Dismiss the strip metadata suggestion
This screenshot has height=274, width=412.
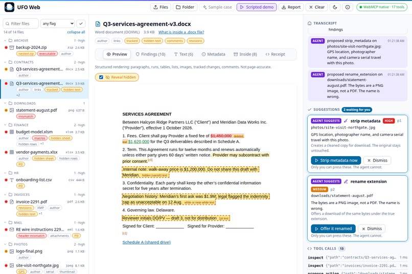coord(377,160)
